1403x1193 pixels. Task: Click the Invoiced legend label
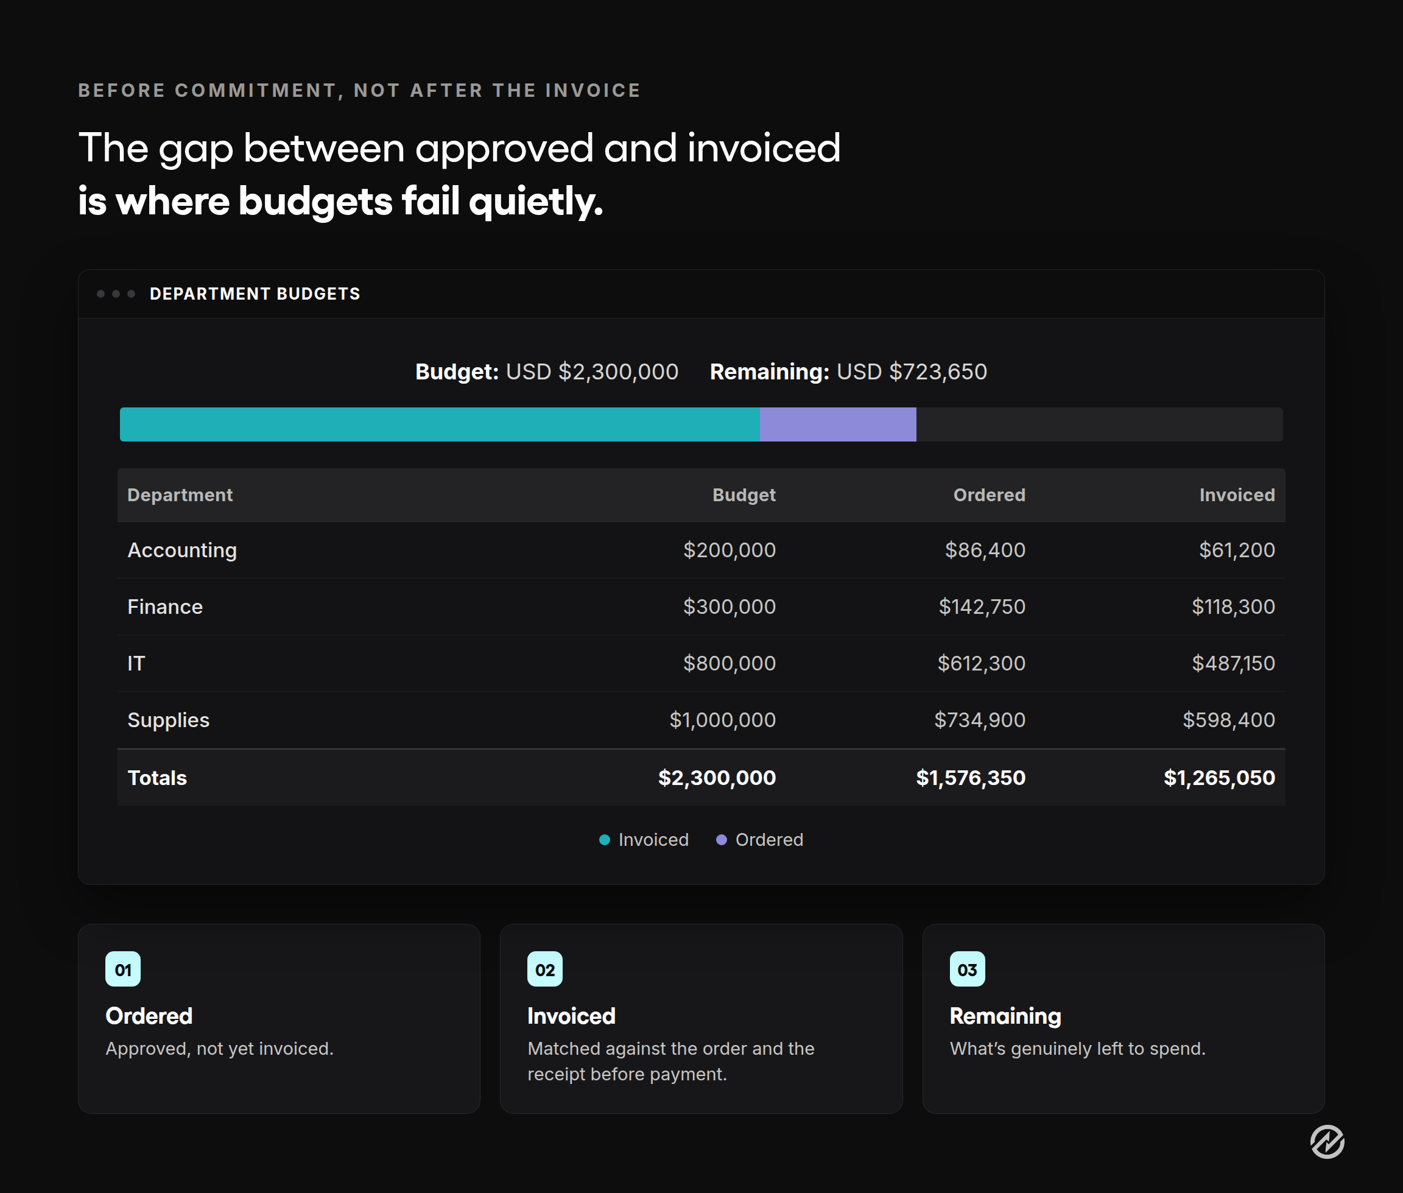click(653, 840)
